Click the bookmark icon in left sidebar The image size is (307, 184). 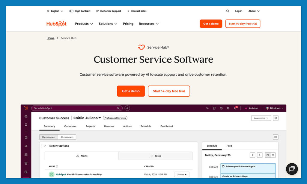[26, 125]
